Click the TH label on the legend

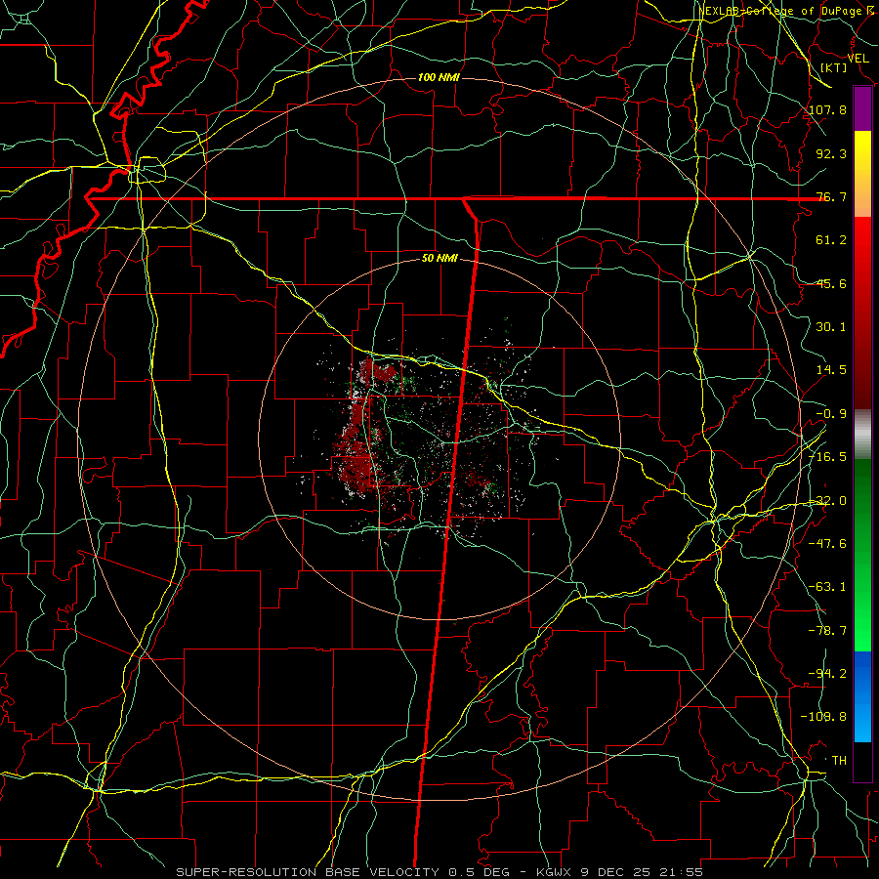[839, 761]
